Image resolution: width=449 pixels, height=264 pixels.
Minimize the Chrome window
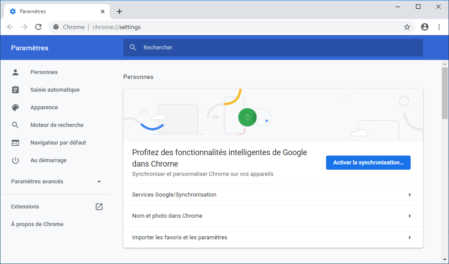tap(398, 7)
